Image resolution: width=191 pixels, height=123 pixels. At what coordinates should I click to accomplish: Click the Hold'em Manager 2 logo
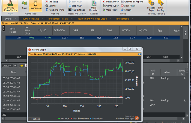point(137,118)
